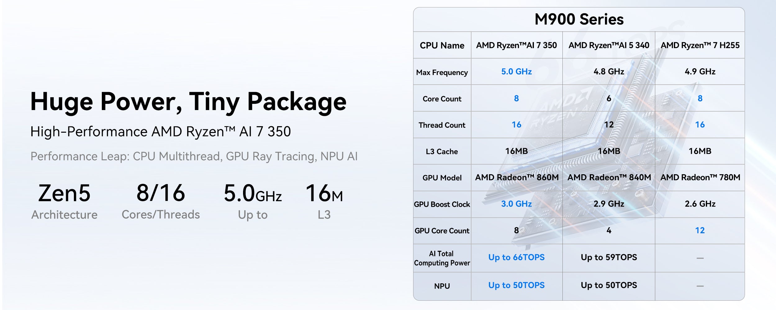Viewport: 776px width, 310px height.
Task: Click the 4.9 GHz max frequency cell
Action: 700,72
